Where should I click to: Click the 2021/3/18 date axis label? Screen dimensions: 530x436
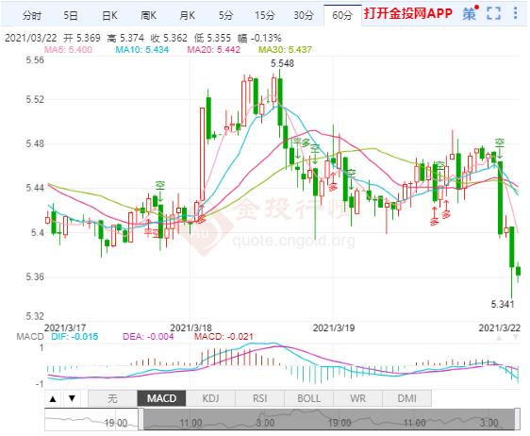(190, 327)
